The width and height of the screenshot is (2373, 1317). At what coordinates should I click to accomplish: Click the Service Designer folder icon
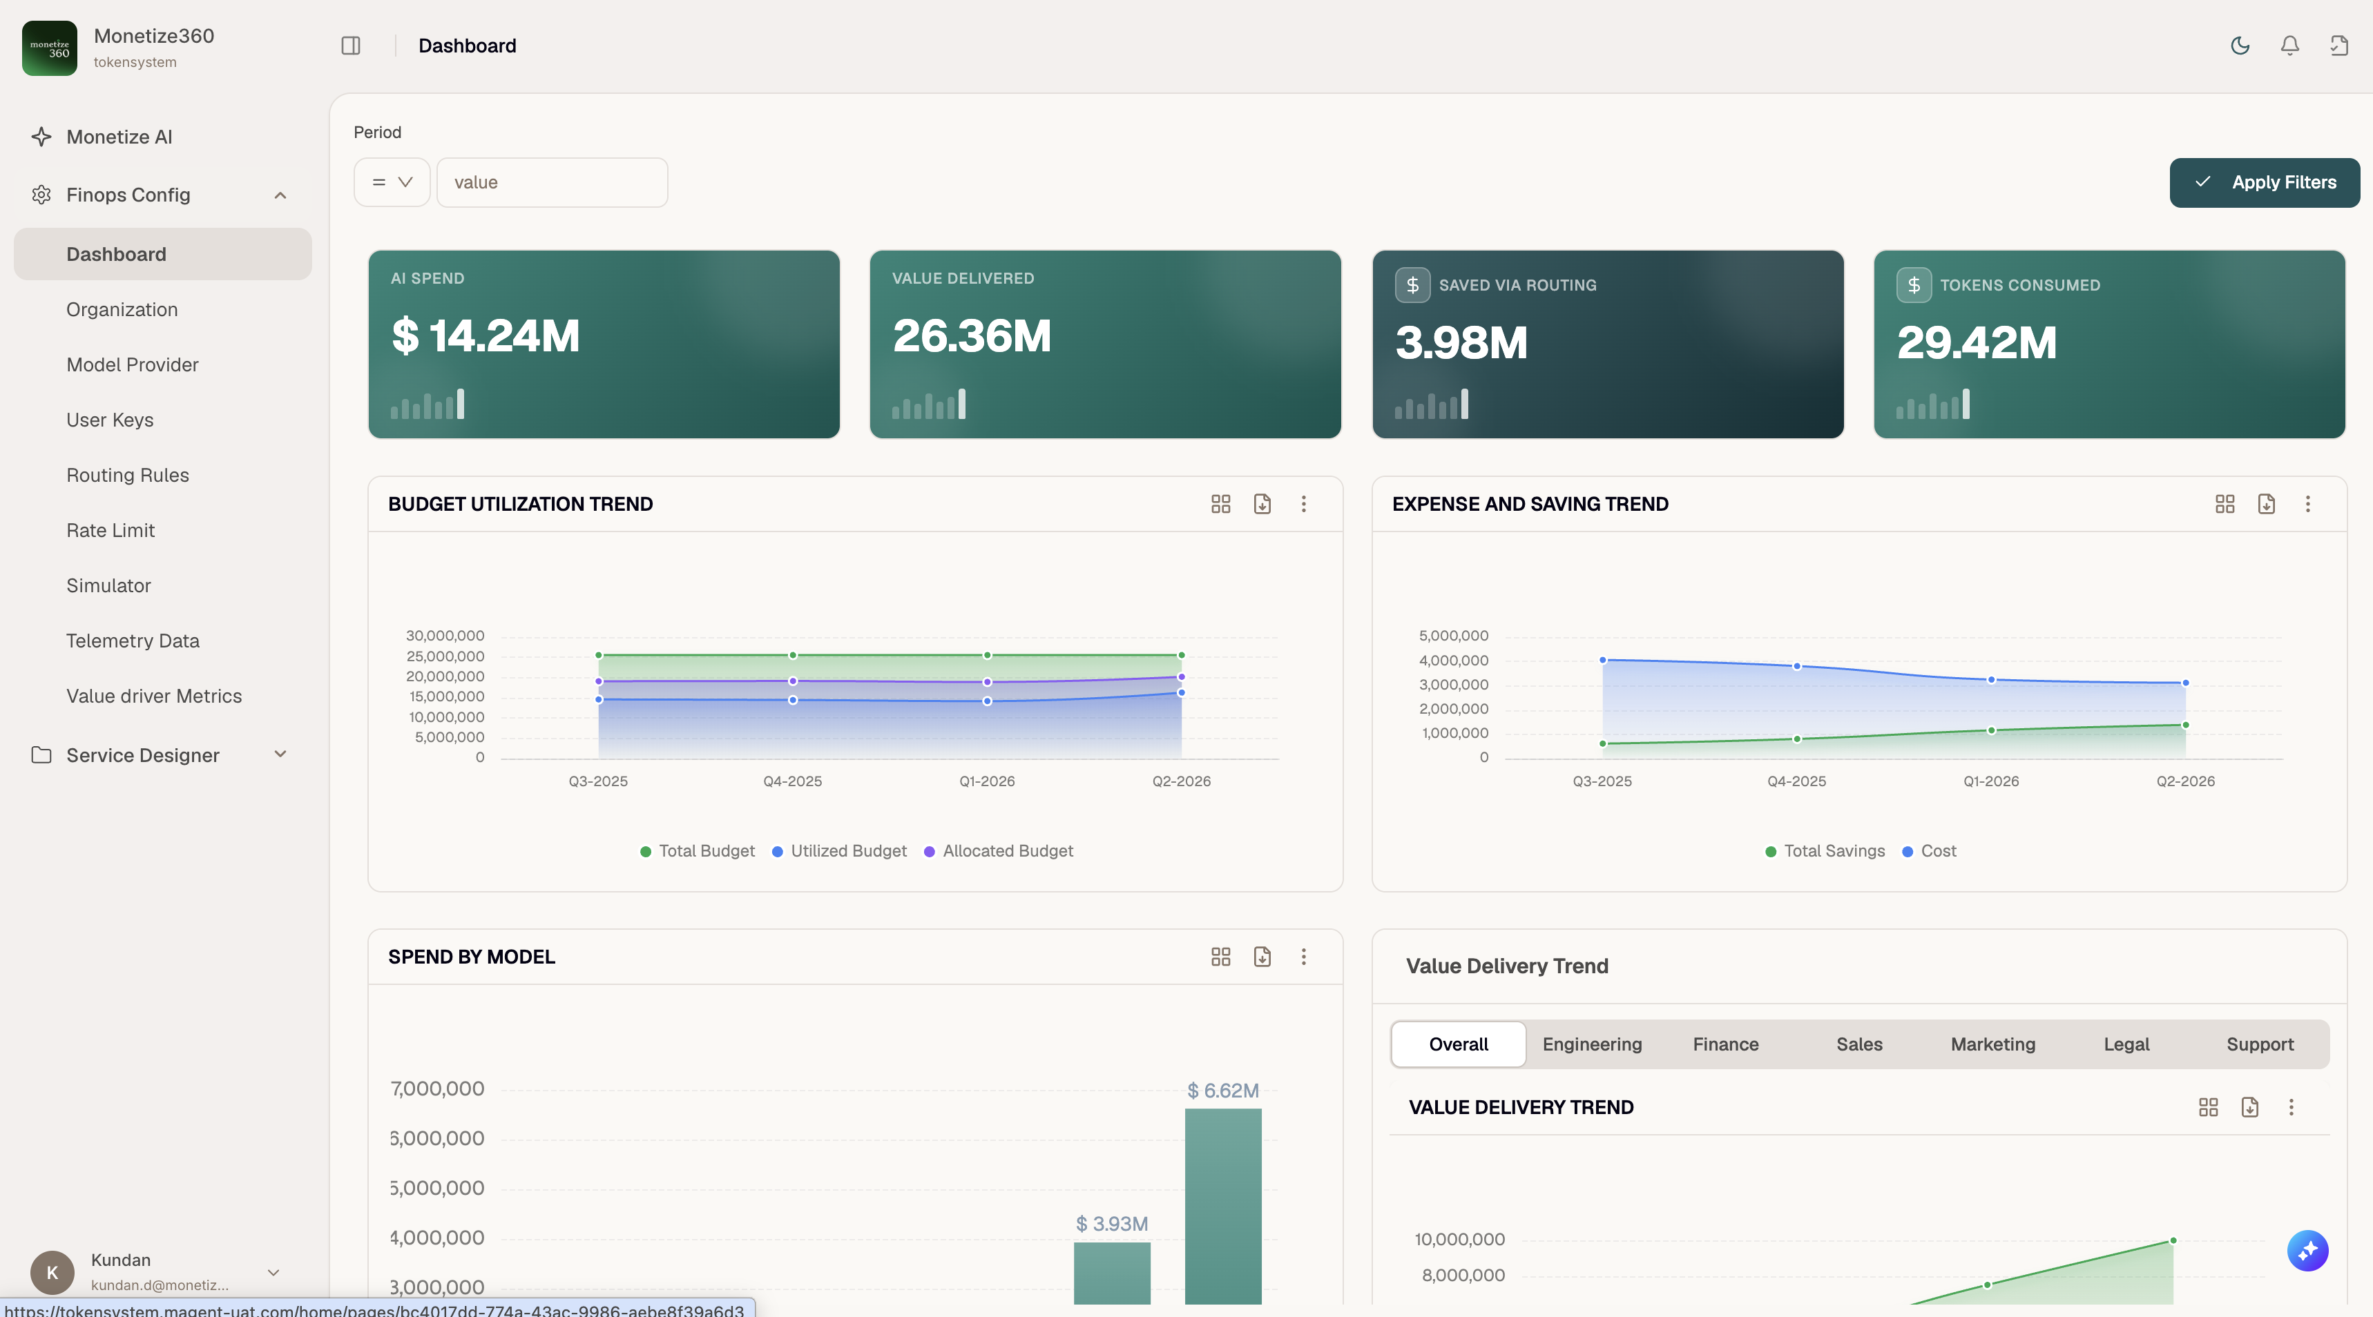(x=41, y=755)
